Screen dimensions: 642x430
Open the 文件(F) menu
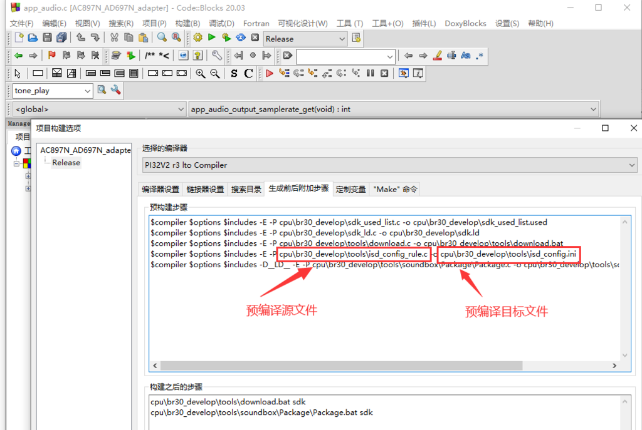22,23
